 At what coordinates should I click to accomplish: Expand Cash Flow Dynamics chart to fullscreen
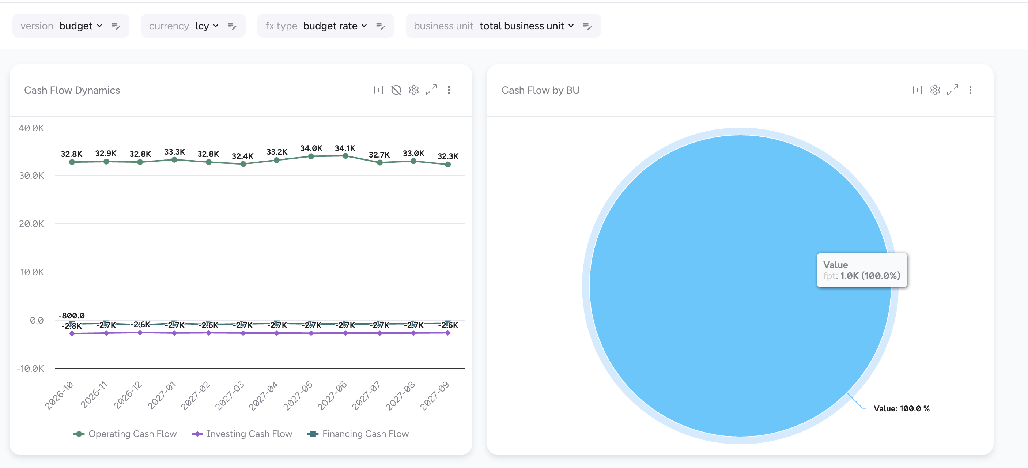(x=431, y=90)
